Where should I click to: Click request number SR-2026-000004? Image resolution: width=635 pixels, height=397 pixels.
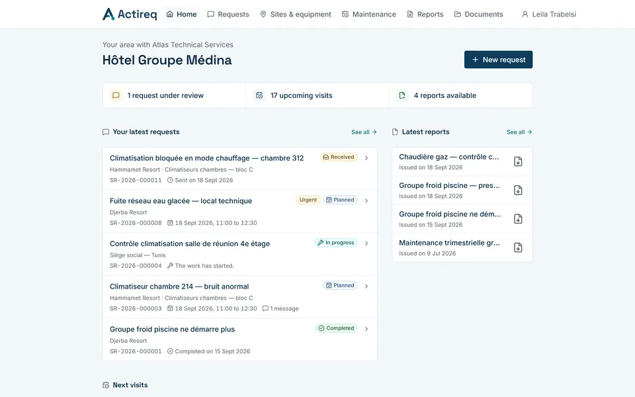(136, 266)
